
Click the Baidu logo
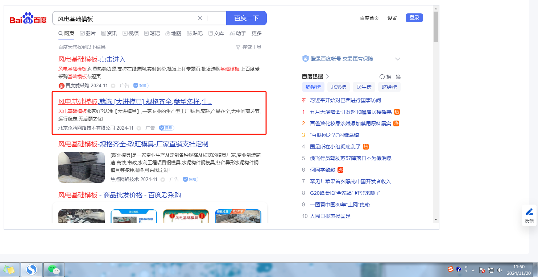(x=28, y=18)
